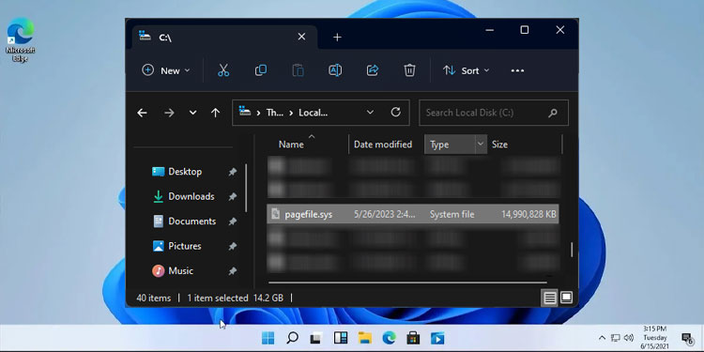The width and height of the screenshot is (704, 352).
Task: Click the Delete trash can icon
Action: tap(409, 70)
